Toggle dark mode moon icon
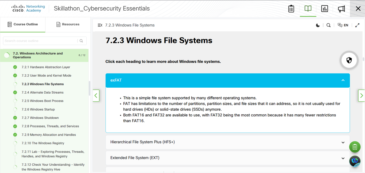This screenshot has width=365, height=173. click(x=318, y=25)
